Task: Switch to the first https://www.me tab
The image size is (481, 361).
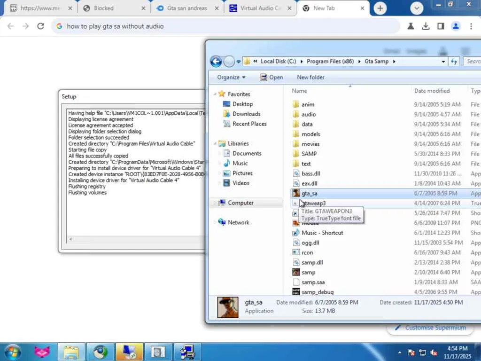Action: coord(40,8)
